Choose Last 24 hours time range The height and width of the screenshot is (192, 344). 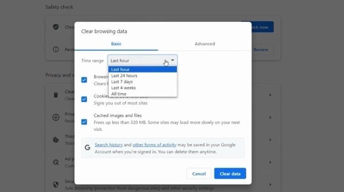[x=142, y=76]
